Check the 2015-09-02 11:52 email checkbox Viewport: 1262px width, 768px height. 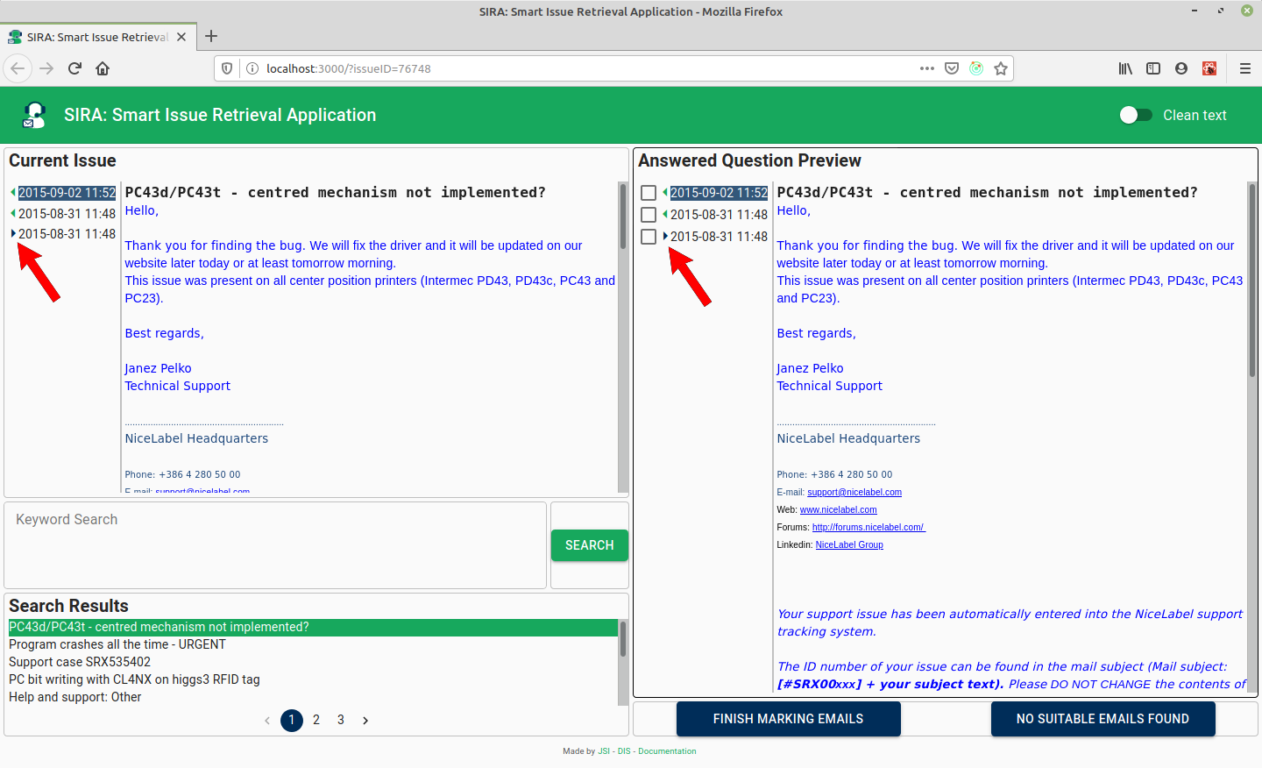pos(649,193)
